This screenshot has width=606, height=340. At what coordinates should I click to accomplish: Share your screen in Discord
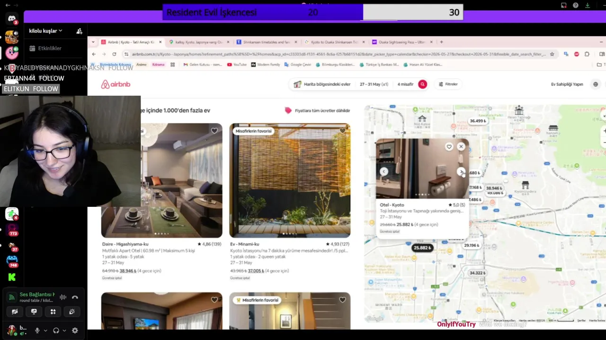pos(34,312)
